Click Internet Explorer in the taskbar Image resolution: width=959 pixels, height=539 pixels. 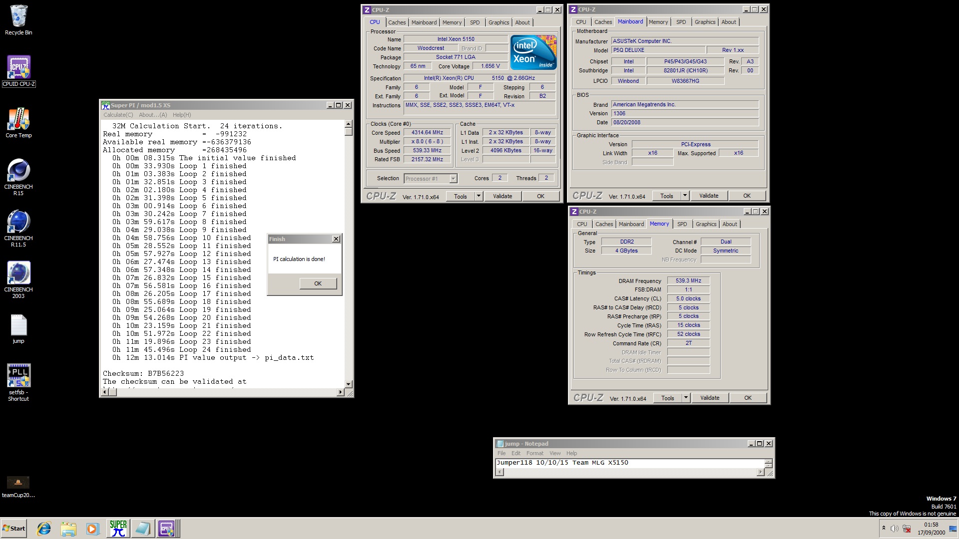[44, 529]
